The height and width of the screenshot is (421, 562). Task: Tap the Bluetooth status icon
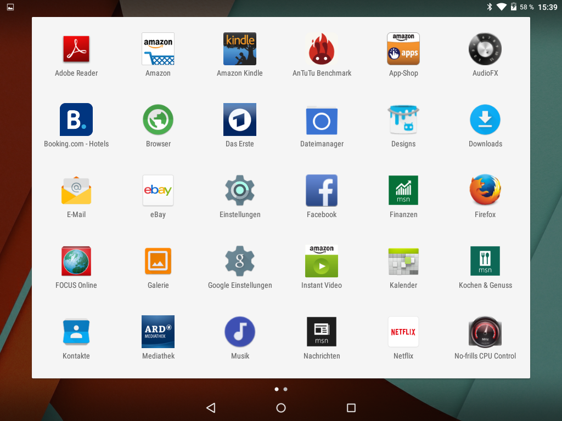coord(490,7)
